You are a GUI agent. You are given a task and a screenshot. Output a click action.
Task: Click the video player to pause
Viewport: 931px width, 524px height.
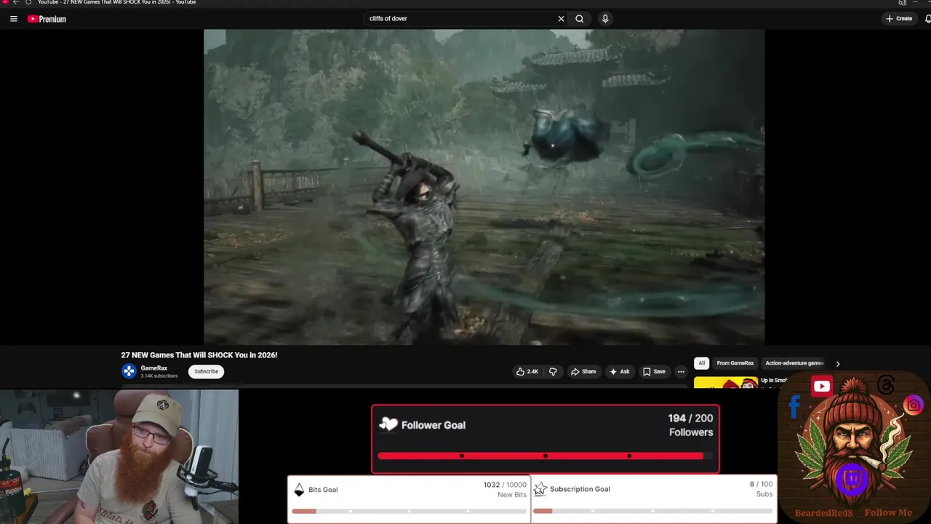coord(484,187)
